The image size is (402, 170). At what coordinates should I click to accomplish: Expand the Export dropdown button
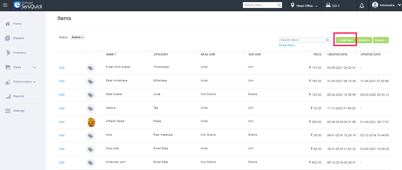coord(381,40)
